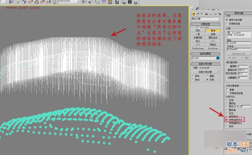Collapse the 对象类型 rollout
252x155 pixels.
[205, 24]
